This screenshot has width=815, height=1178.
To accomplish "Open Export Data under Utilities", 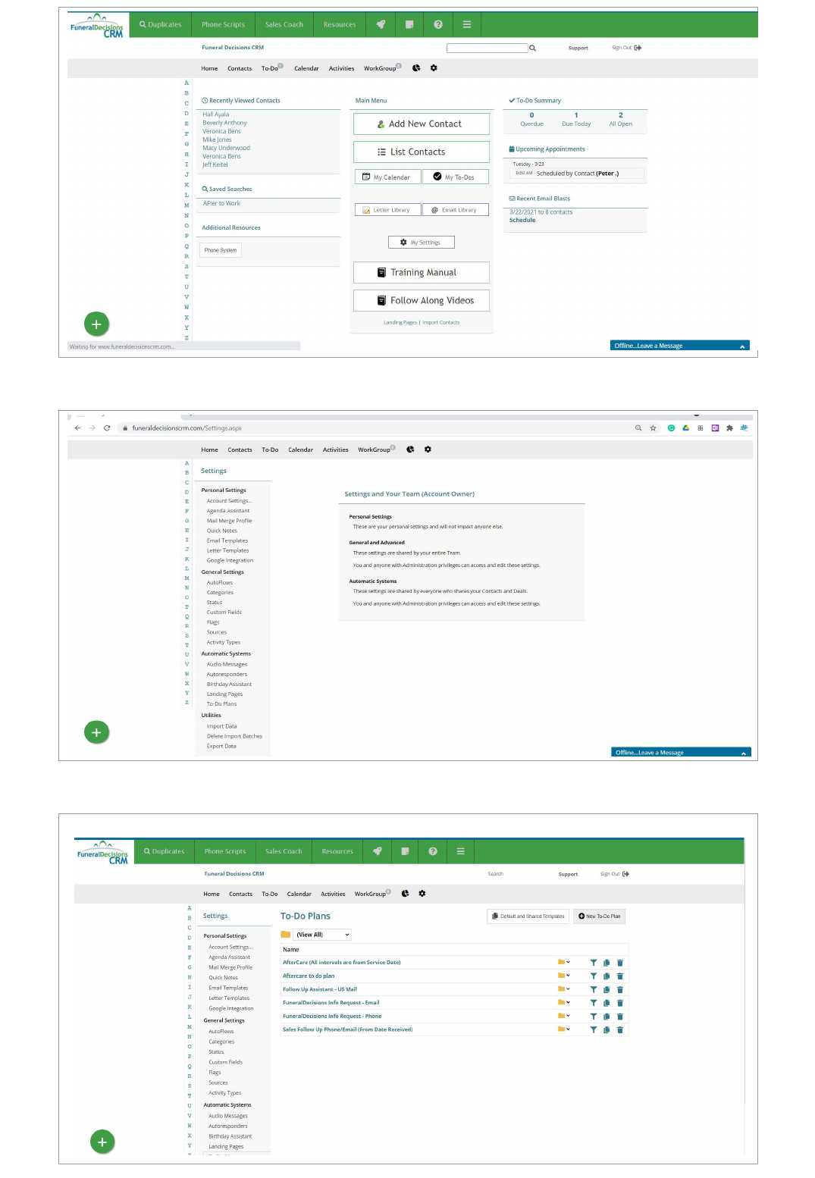I will [x=221, y=747].
